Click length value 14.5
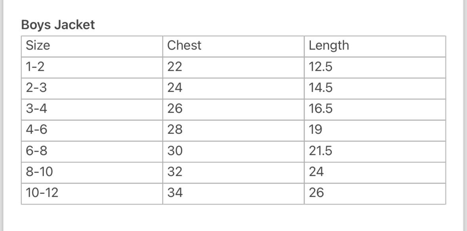The image size is (467, 231). pos(320,88)
